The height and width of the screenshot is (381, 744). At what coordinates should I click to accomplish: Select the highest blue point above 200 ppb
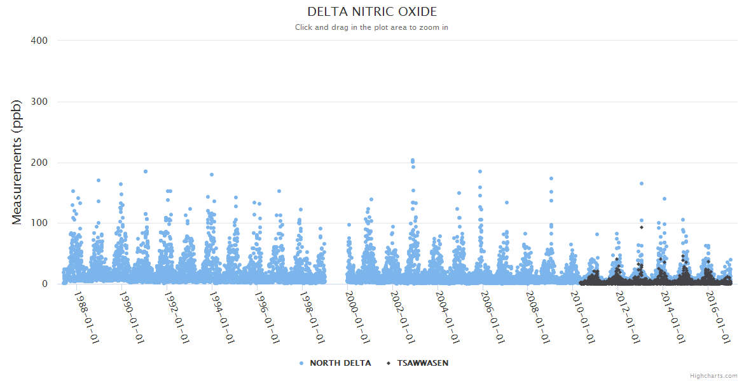point(413,161)
